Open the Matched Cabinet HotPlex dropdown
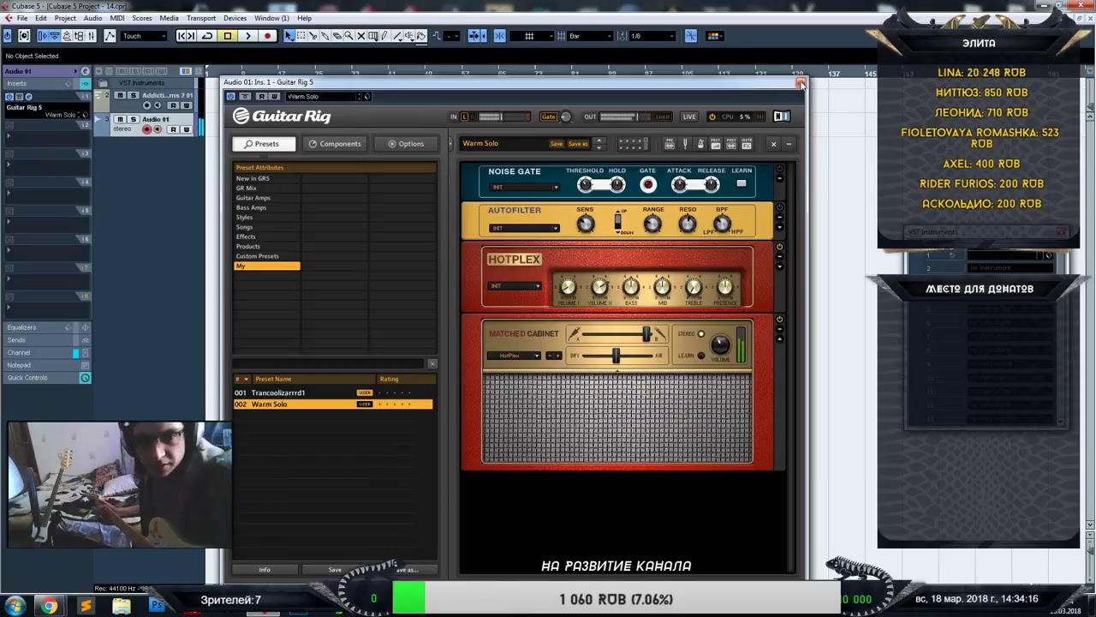This screenshot has height=617, width=1096. click(515, 356)
